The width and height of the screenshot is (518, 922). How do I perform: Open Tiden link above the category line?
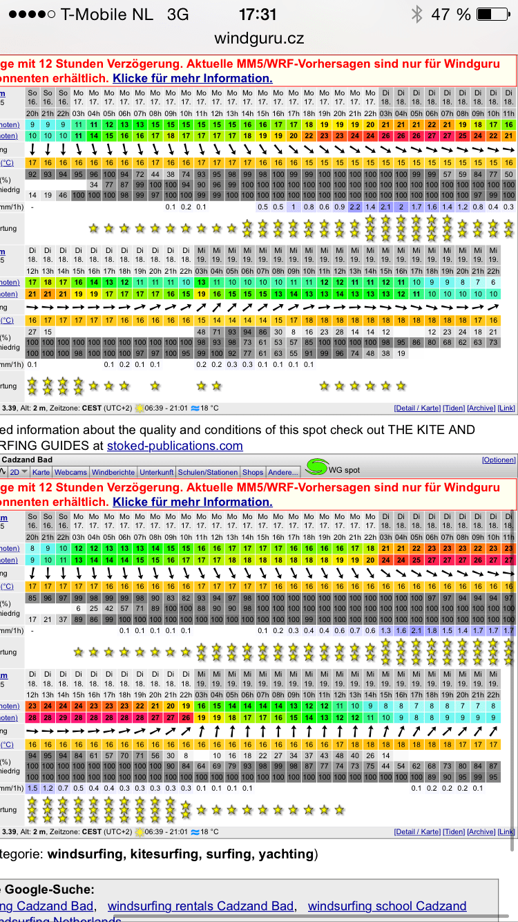point(454,832)
